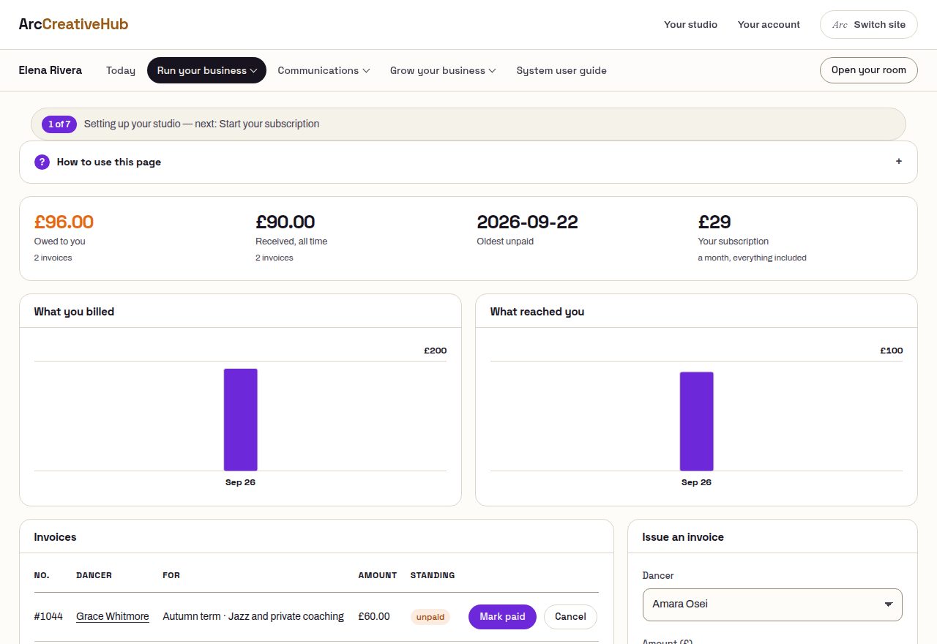
Task: Open the Dancer dropdown showing Amara Osei
Action: pos(772,604)
